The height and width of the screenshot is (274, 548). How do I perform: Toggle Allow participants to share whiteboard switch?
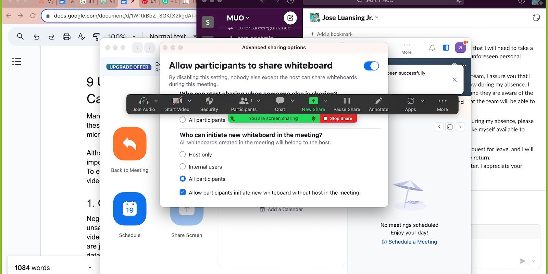pyautogui.click(x=371, y=66)
